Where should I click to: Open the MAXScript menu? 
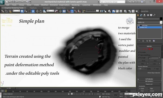97,5
